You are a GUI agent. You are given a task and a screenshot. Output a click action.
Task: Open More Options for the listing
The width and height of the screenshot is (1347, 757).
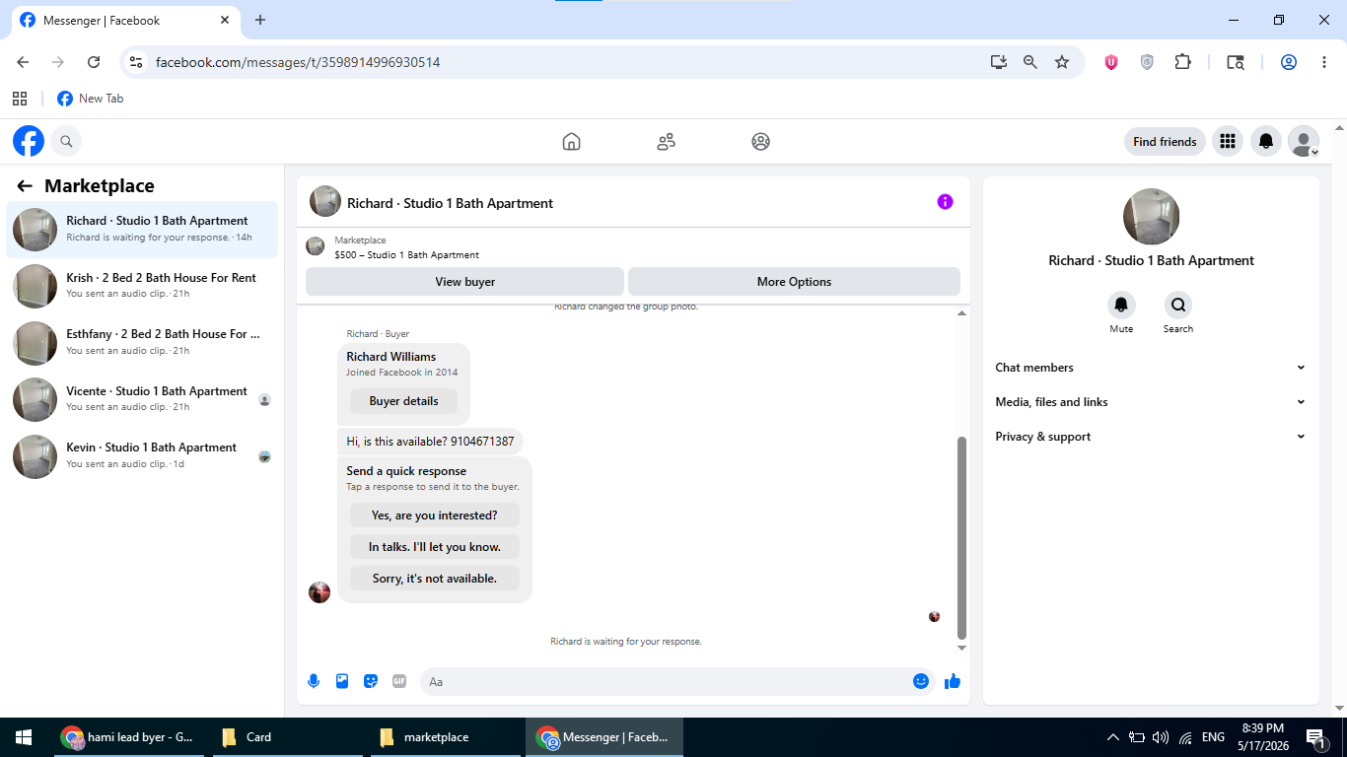pyautogui.click(x=794, y=282)
